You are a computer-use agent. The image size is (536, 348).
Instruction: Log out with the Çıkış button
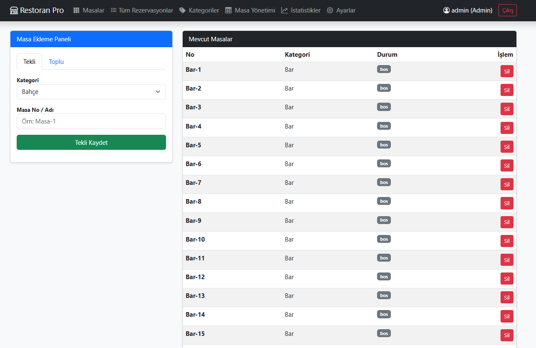coord(508,10)
